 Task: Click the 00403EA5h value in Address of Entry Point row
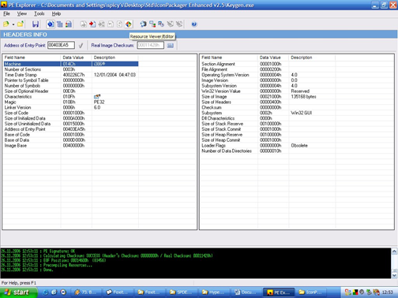point(74,129)
